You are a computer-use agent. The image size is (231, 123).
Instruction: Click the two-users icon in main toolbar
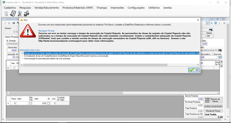[27, 13]
